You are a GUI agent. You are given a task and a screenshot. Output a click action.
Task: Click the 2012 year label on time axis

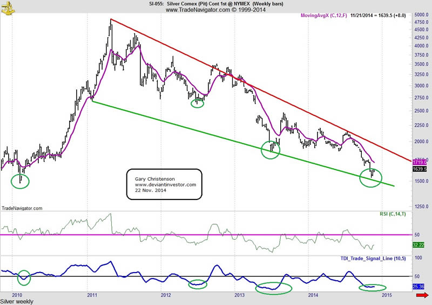166,295
